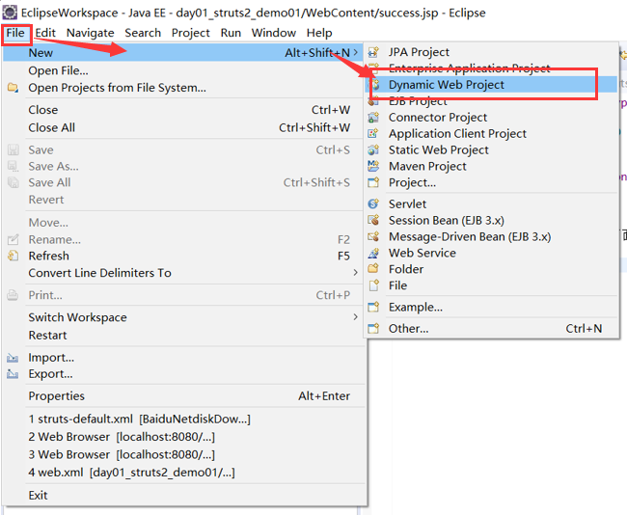The width and height of the screenshot is (627, 515).
Task: Click the Session Bean icon
Action: 373,220
